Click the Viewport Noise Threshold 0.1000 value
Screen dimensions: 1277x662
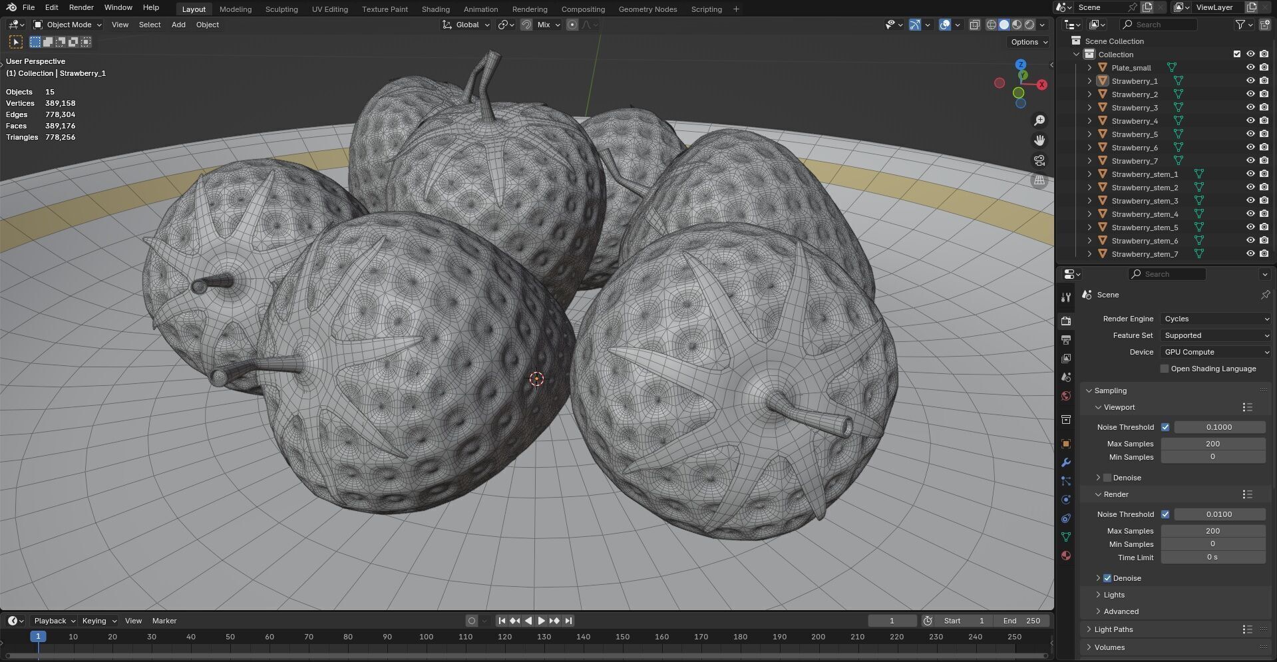tap(1219, 427)
